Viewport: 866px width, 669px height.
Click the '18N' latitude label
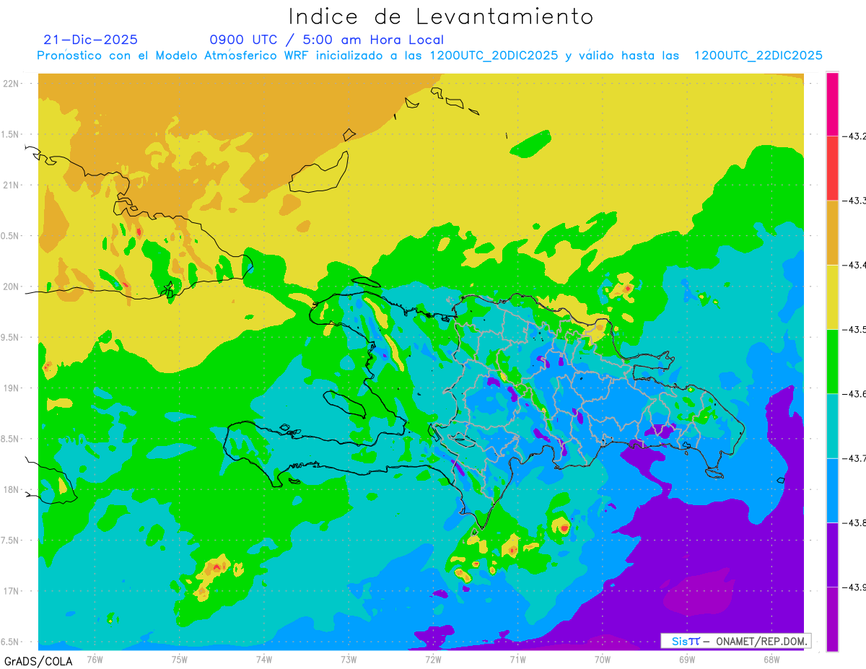(12, 489)
